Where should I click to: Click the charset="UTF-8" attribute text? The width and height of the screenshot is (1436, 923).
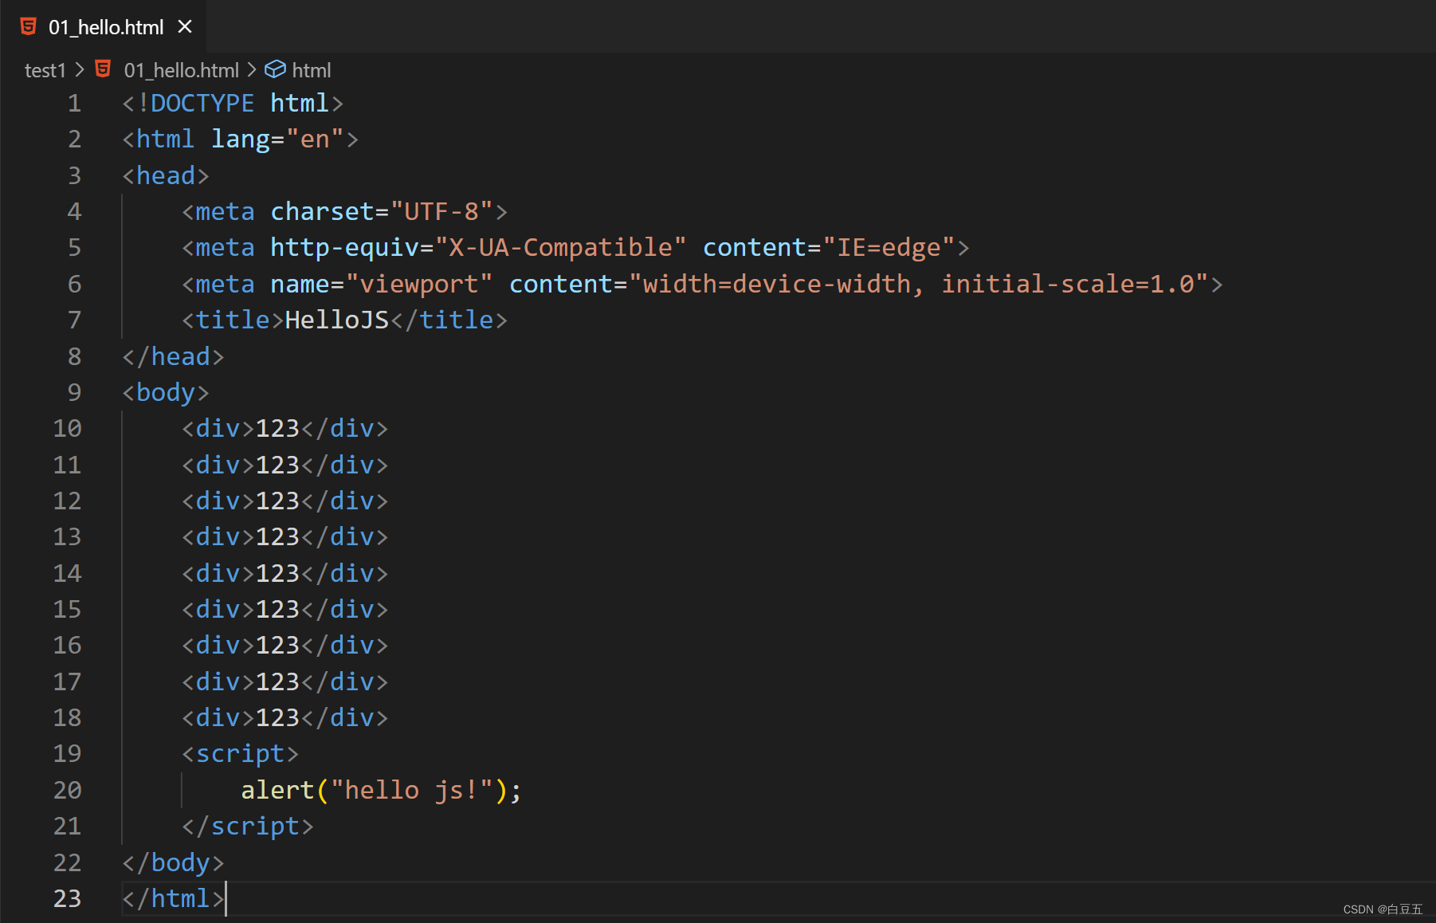coord(382,211)
